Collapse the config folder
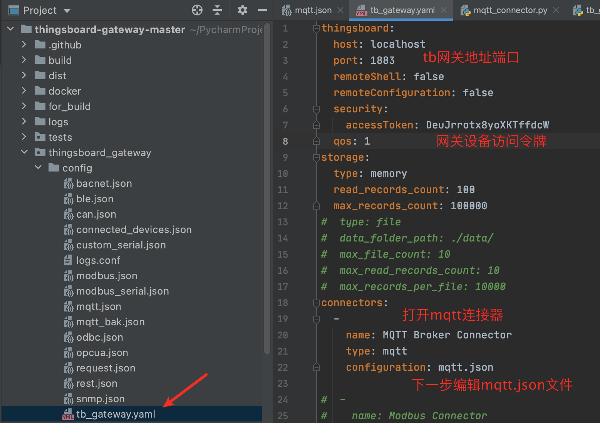 point(38,167)
